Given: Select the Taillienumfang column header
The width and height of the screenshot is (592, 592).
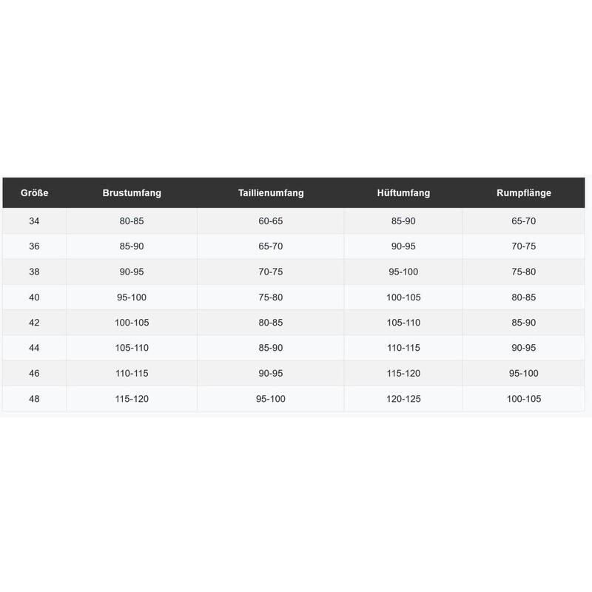Looking at the screenshot, I should click(x=271, y=193).
